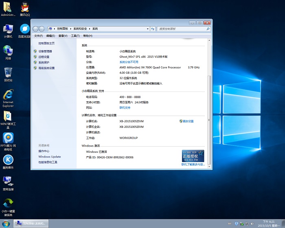Viewport: 285px width, 228px height.
Task: Click the keyboard input tray icon
Action: tap(230, 224)
